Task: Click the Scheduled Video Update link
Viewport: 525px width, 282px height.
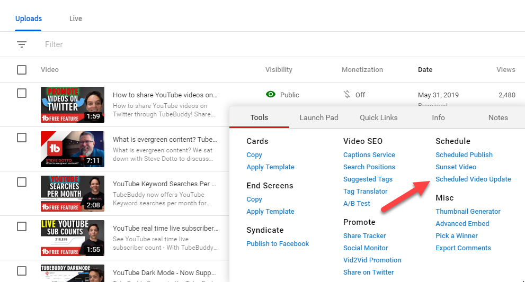Action: [473, 179]
